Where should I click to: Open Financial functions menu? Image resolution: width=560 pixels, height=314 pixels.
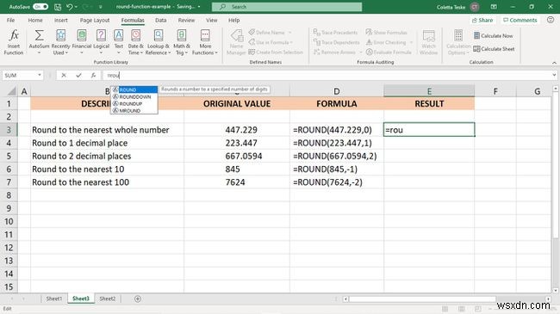click(82, 42)
